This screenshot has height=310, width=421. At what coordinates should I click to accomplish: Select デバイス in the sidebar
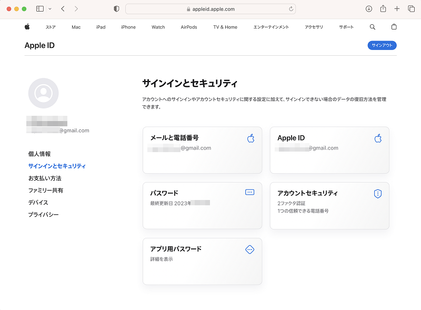pyautogui.click(x=38, y=203)
